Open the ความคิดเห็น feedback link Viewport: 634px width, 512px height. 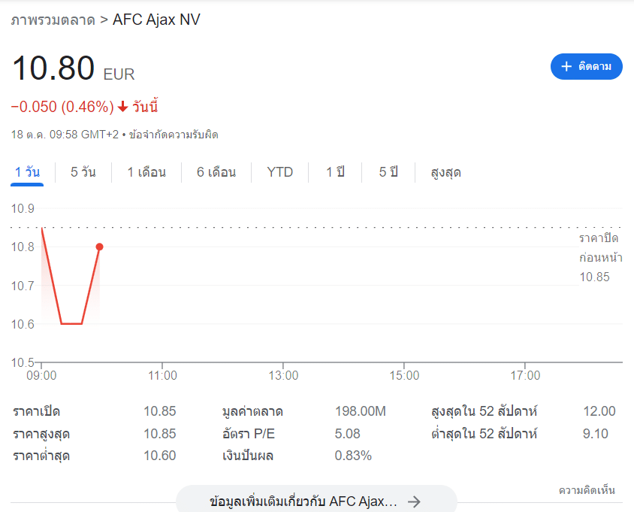pos(587,490)
